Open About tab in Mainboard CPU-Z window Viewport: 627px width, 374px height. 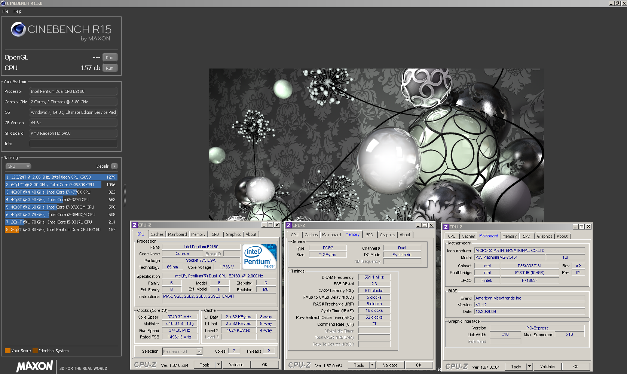(562, 236)
